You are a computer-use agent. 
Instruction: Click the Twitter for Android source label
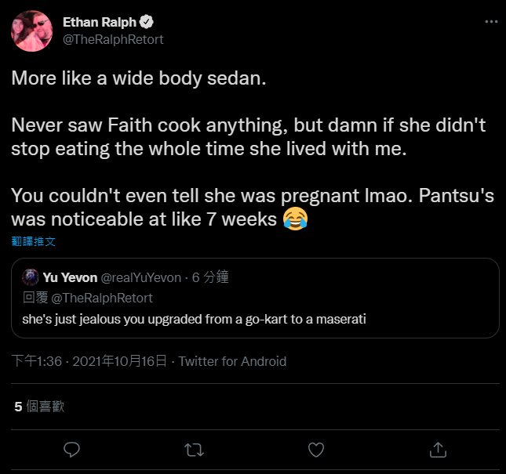coord(232,361)
